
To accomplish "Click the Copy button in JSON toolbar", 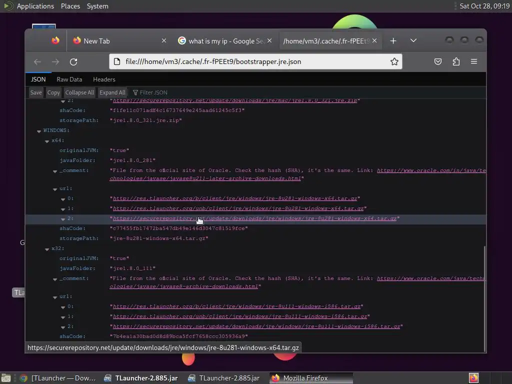I will (53, 92).
